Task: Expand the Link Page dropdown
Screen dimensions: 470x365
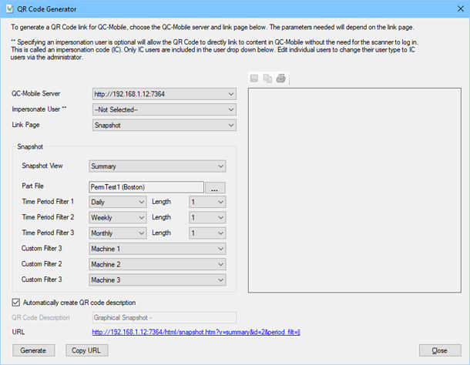Action: [164, 126]
